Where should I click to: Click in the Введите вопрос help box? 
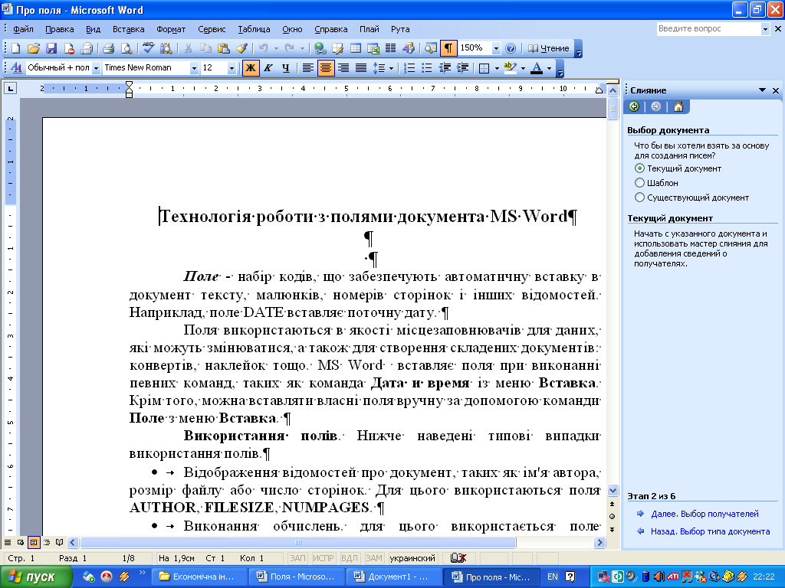point(708,29)
